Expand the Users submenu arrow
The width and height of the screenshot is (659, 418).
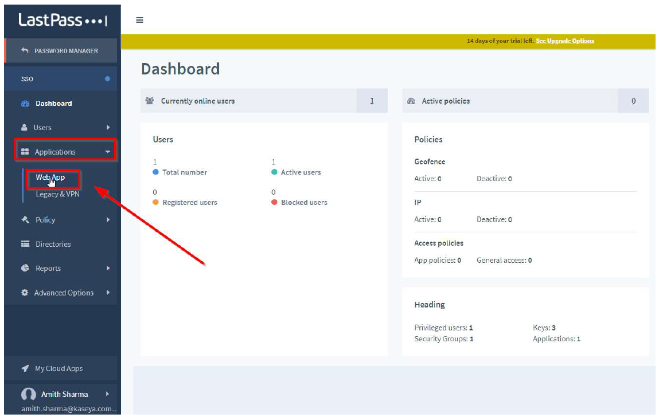(108, 128)
